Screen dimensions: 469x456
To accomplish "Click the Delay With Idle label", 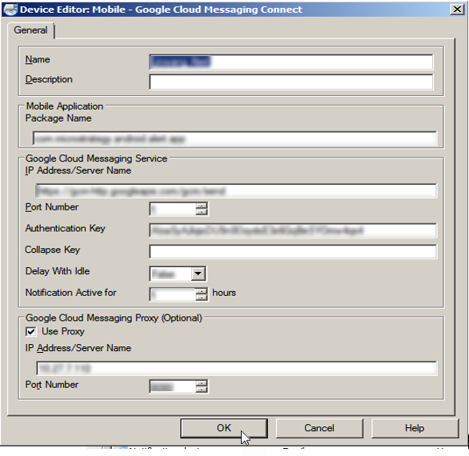I will coord(58,271).
